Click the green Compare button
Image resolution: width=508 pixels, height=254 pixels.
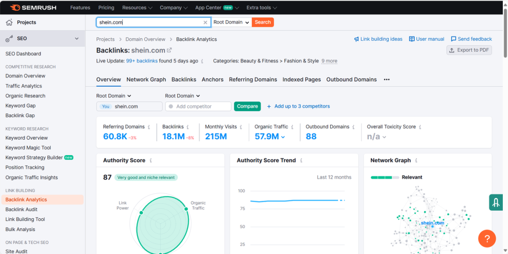pyautogui.click(x=247, y=106)
